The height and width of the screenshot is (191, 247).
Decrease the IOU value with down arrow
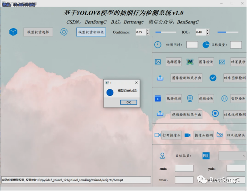[208, 34]
